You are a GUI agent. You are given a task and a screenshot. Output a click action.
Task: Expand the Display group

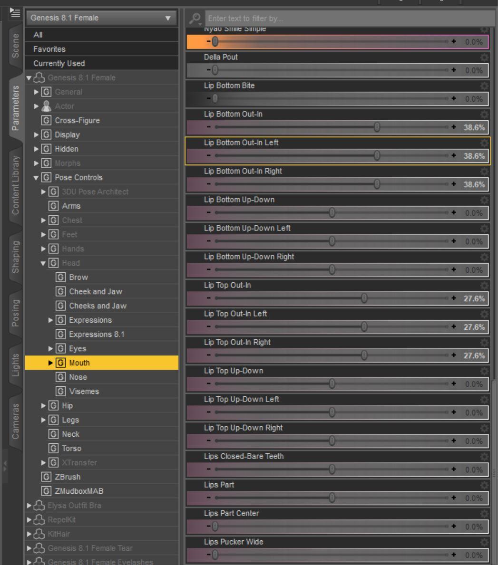(36, 135)
